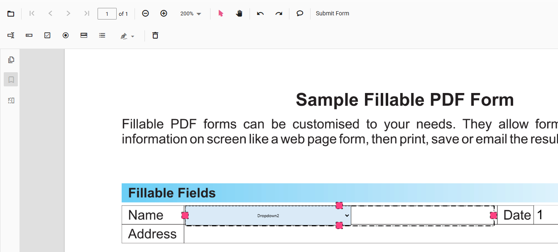Add a text box form field
This screenshot has width=558, height=252.
(x=11, y=36)
